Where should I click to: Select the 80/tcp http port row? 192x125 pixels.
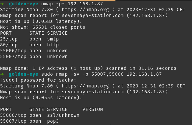tap(29, 45)
